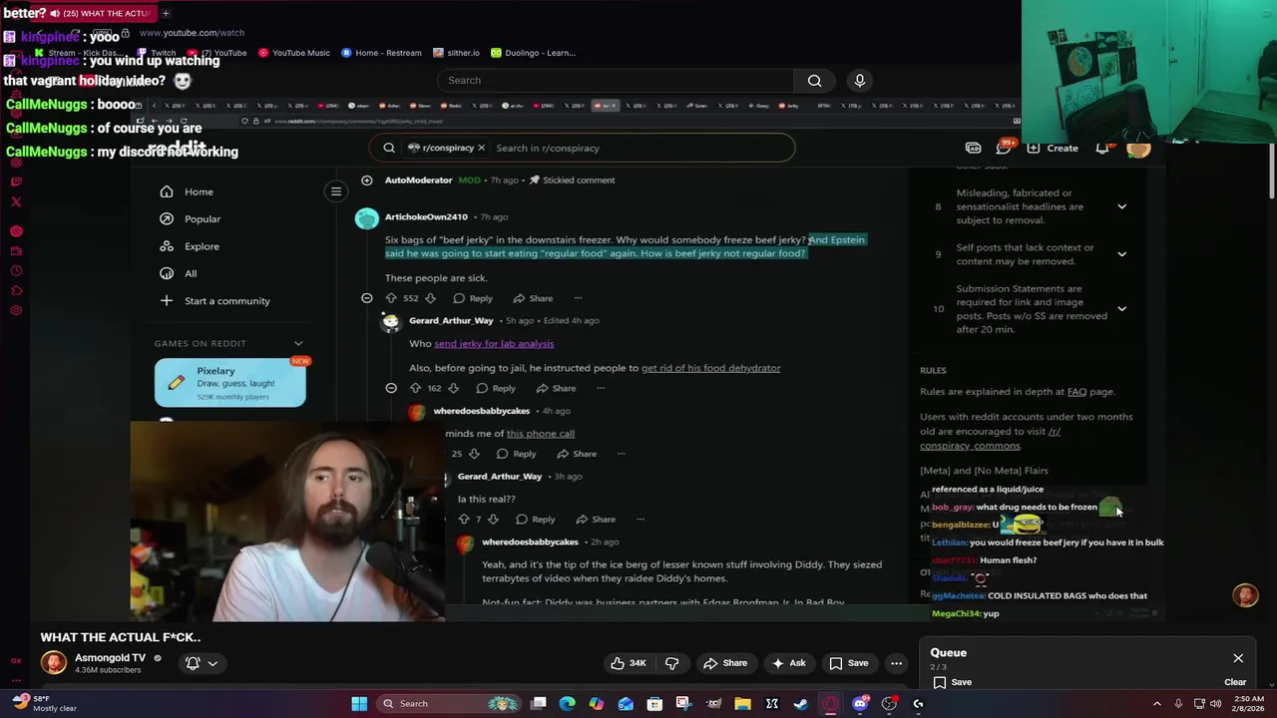Open the video Share button
1277x718 pixels.
coord(725,663)
